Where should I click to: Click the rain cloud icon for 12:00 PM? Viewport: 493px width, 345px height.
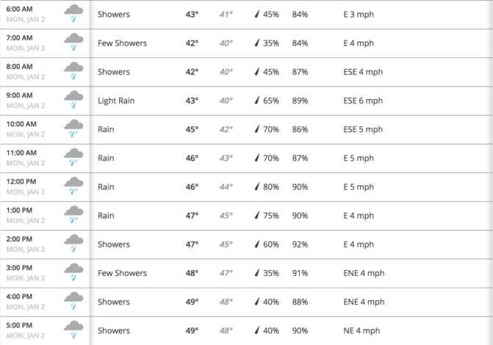[x=73, y=186]
